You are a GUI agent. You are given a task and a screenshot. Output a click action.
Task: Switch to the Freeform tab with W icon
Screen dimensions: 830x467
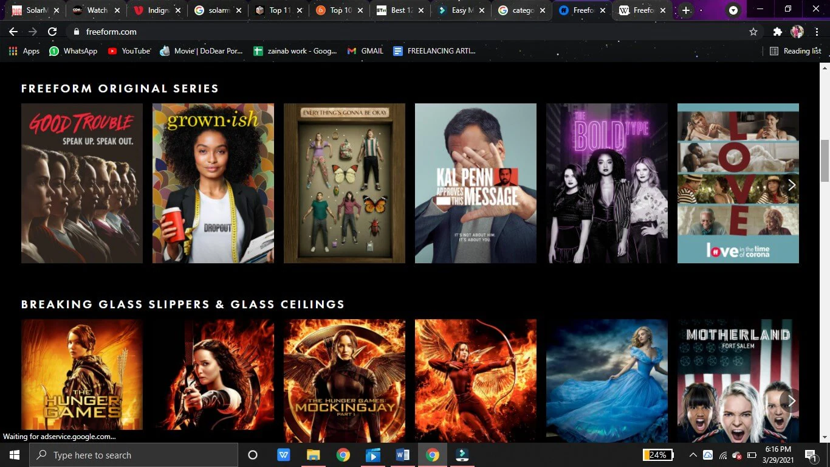point(643,10)
